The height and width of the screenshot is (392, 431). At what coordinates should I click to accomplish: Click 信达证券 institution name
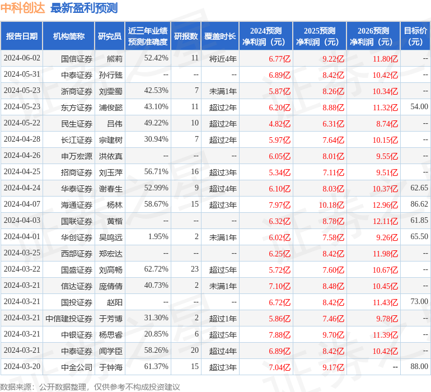pyautogui.click(x=77, y=286)
